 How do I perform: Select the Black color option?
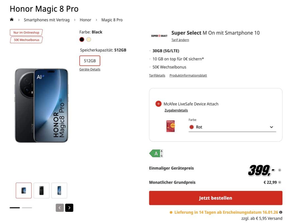(x=82, y=39)
